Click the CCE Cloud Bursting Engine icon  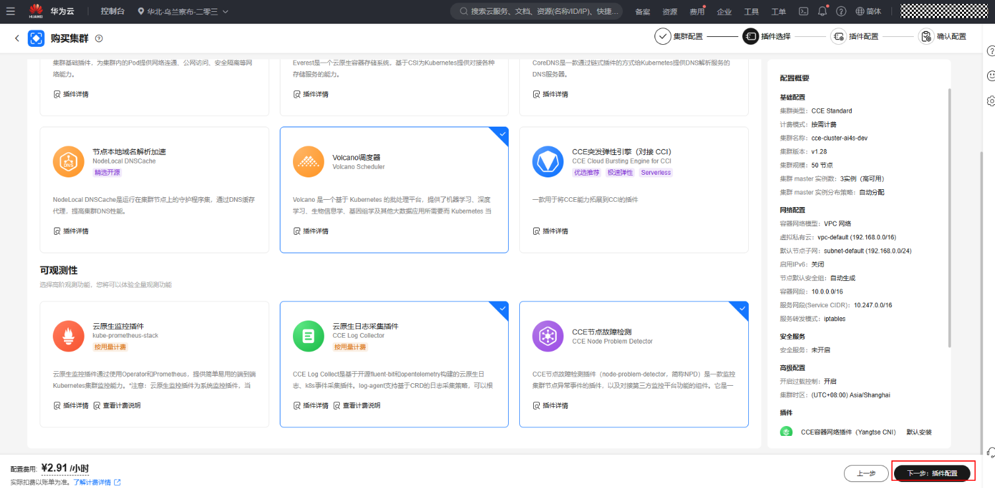[548, 162]
